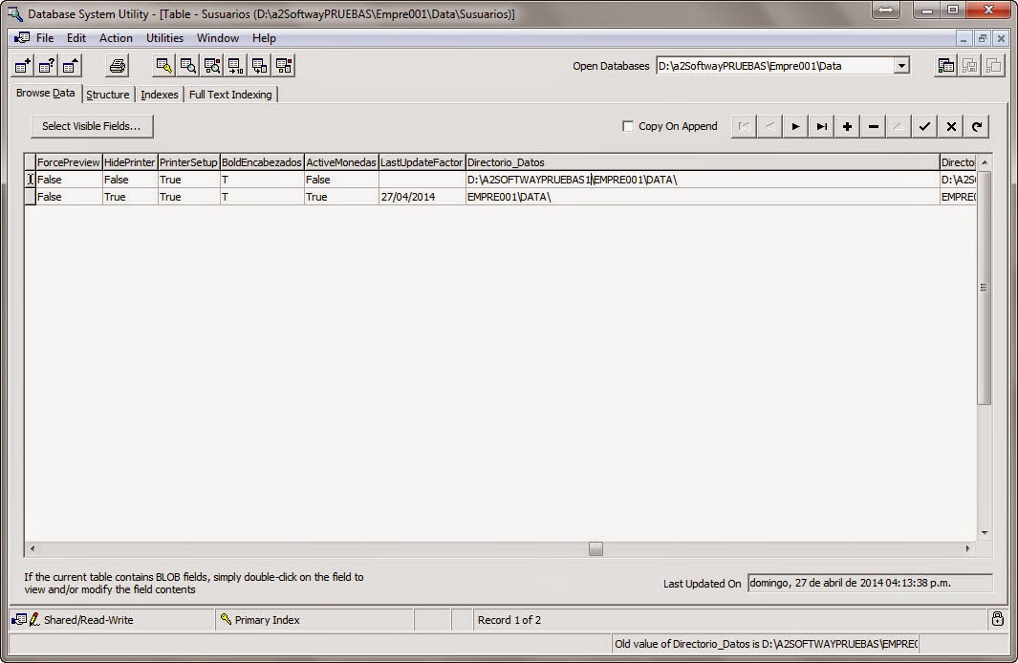1018x663 pixels.
Task: Navigate to the last record
Action: [820, 126]
